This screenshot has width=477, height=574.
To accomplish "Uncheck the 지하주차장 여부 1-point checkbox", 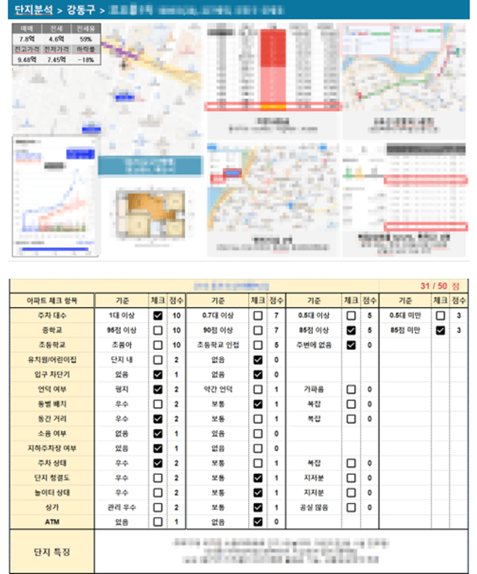I will (x=158, y=449).
